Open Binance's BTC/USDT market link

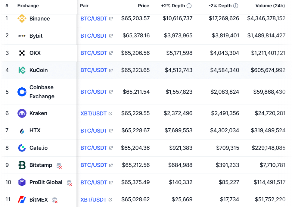point(93,18)
